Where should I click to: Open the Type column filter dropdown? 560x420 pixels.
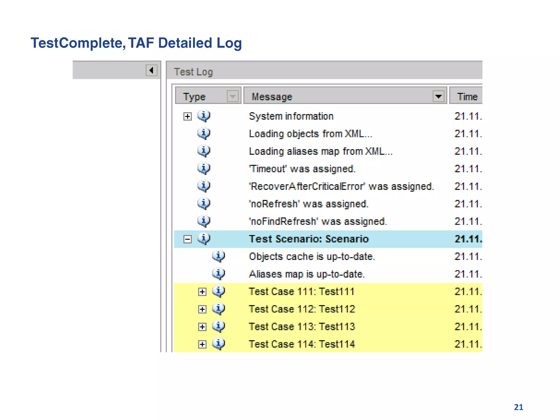tap(233, 96)
